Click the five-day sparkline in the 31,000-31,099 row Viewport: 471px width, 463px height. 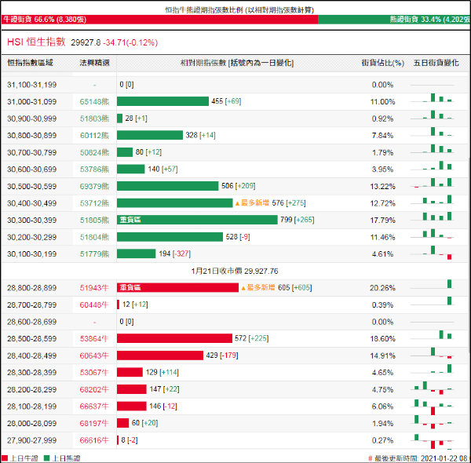[433, 98]
